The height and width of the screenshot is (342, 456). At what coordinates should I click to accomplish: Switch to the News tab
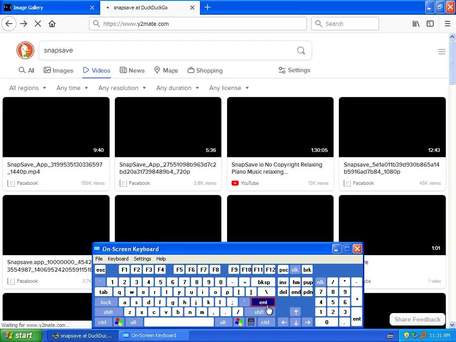132,70
